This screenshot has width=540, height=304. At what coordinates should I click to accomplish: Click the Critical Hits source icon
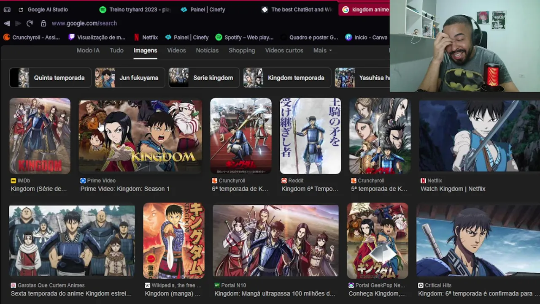tap(421, 285)
